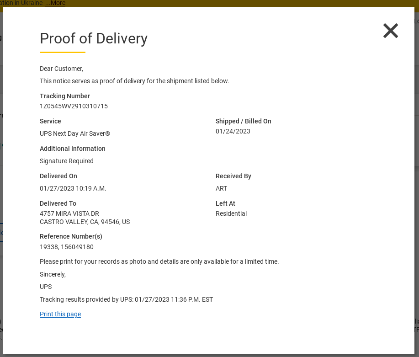Select service text UPS Next Day Air Saver
Image resolution: width=419 pixels, height=357 pixels.
click(x=75, y=133)
